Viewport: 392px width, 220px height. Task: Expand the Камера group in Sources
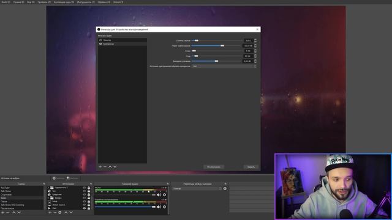(x=48, y=198)
